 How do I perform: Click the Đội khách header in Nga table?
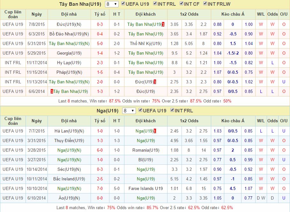145,121
